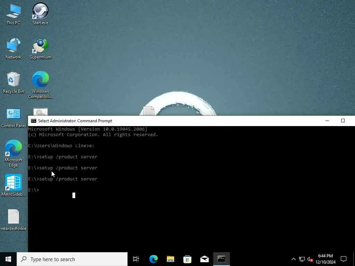
Task: Click the 'Microsoft Windows [Version 10.0.19045.2006]' line
Action: [88, 129]
